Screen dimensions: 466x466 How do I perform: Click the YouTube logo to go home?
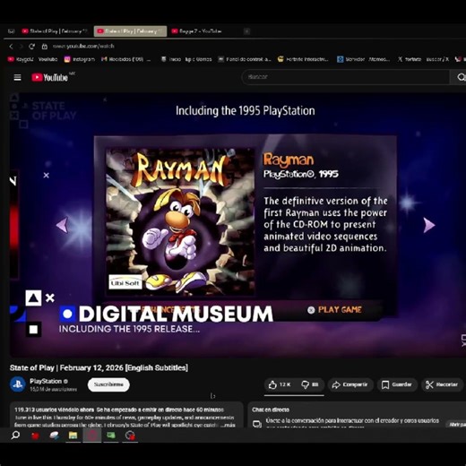click(50, 78)
